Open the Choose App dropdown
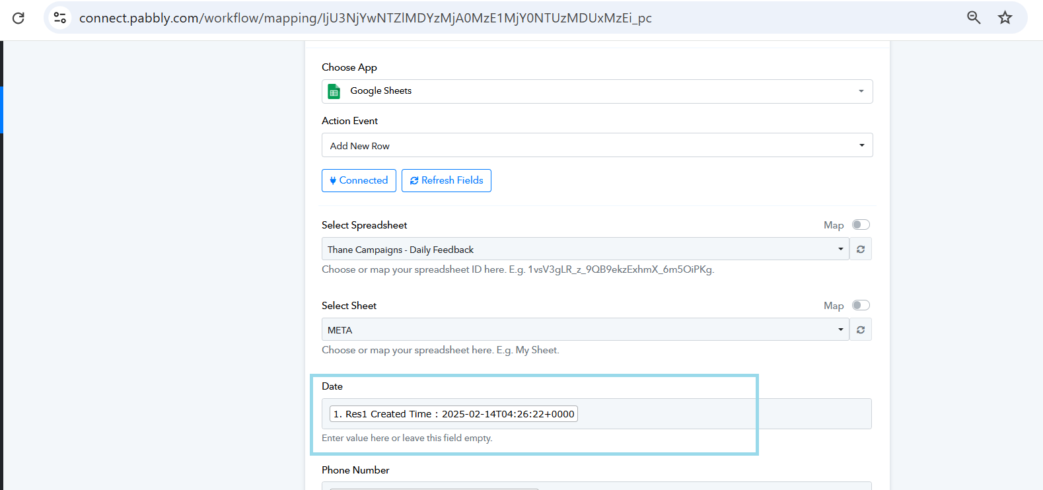Image resolution: width=1043 pixels, height=490 pixels. (x=597, y=91)
